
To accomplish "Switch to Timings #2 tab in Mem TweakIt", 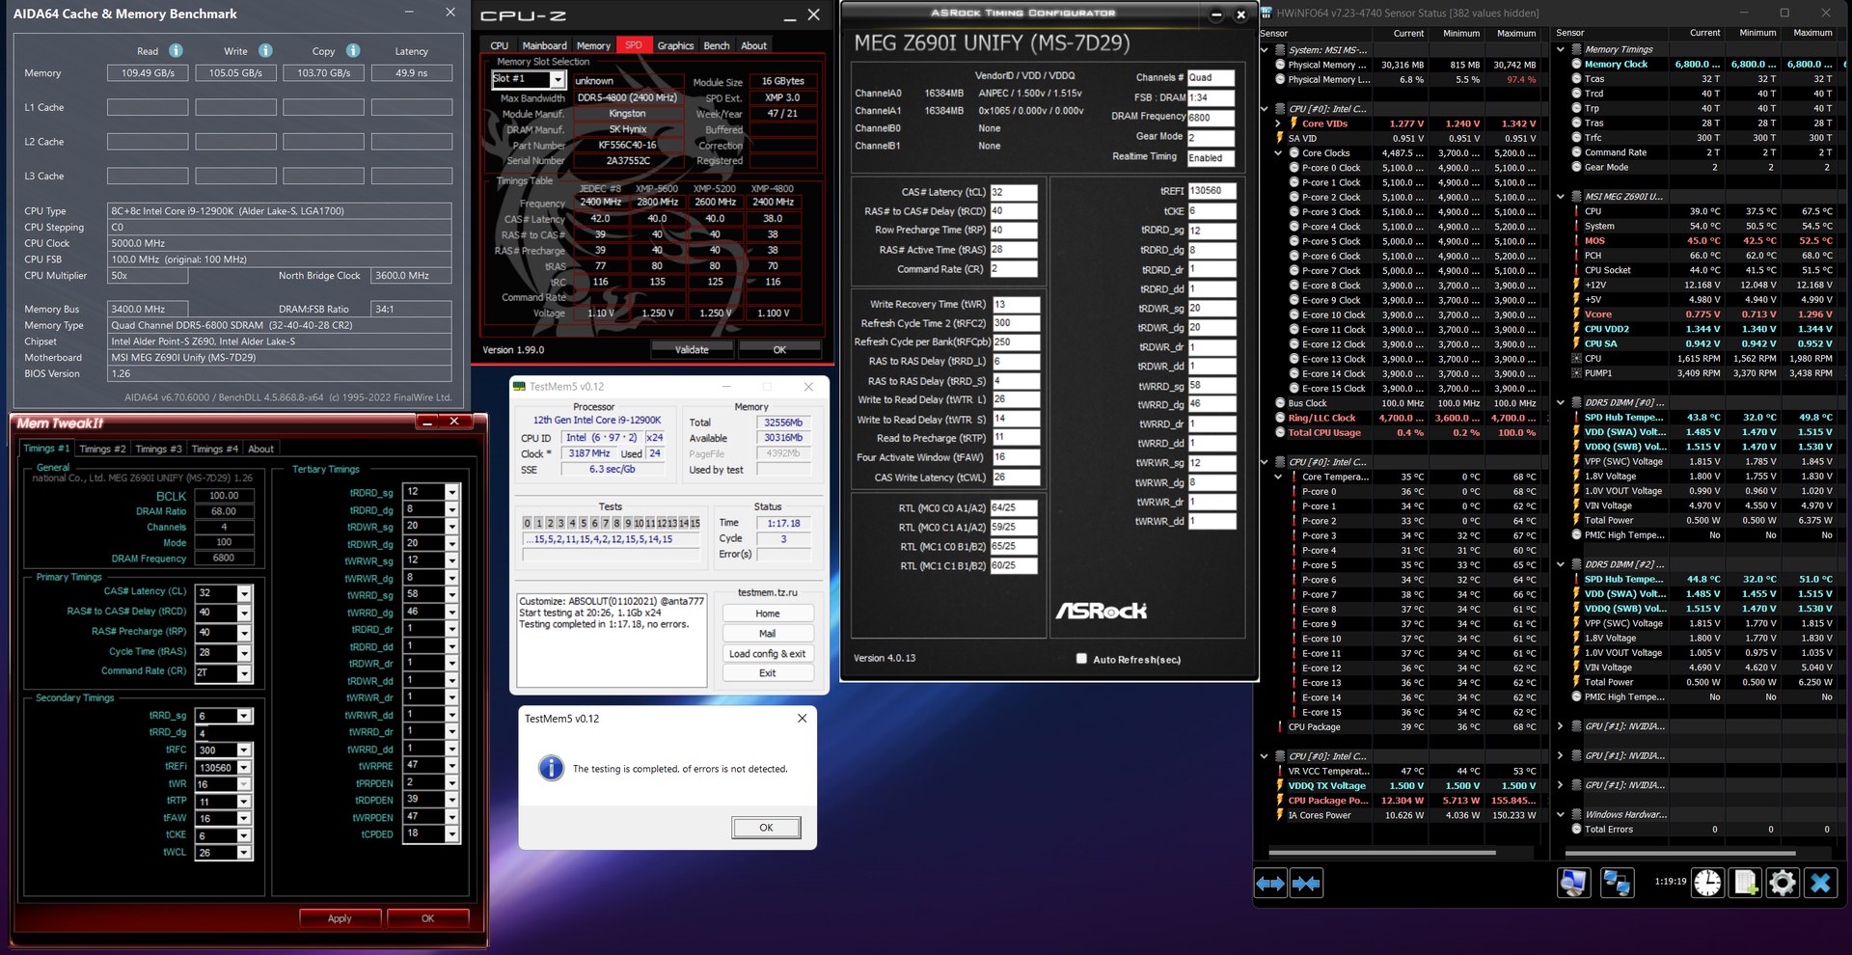I will pos(102,449).
